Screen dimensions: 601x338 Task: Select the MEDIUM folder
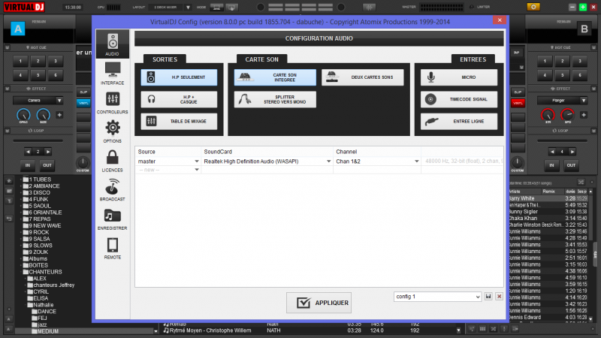point(44,331)
